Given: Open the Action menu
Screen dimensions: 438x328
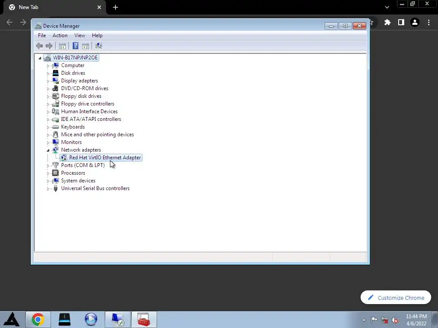Looking at the screenshot, I should coord(60,35).
